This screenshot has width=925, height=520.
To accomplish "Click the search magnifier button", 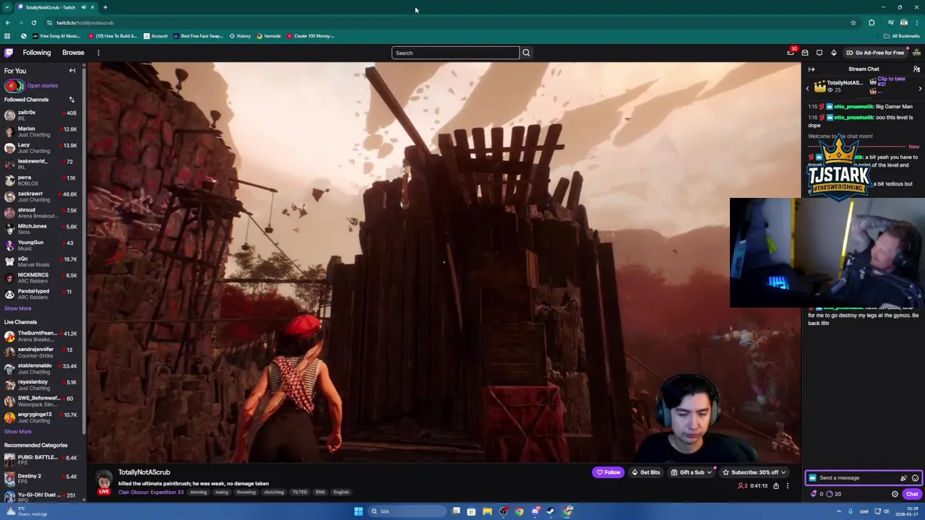I will (x=526, y=53).
